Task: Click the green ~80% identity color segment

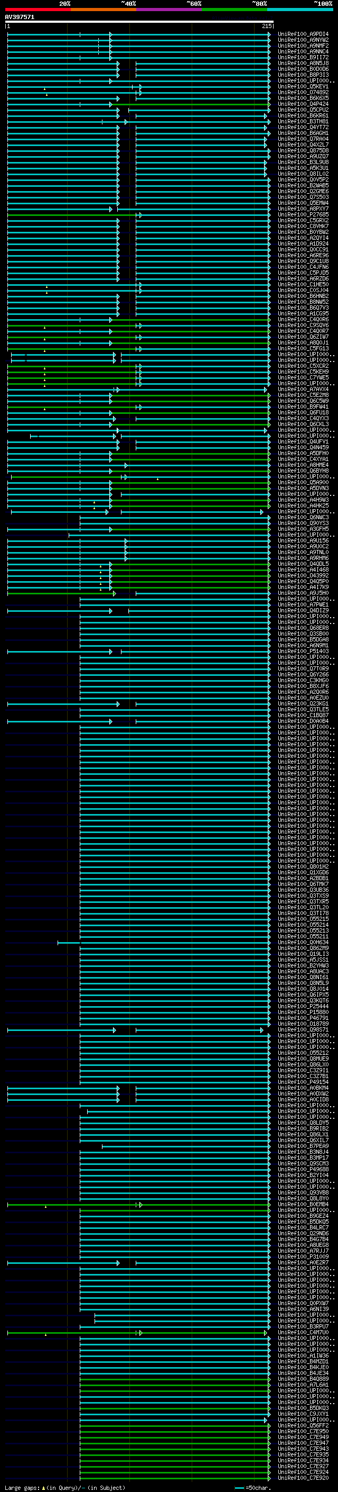Action: coord(234,10)
